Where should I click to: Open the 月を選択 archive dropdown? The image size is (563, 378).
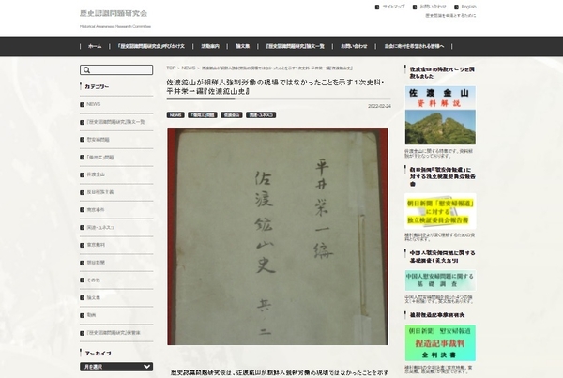116,367
